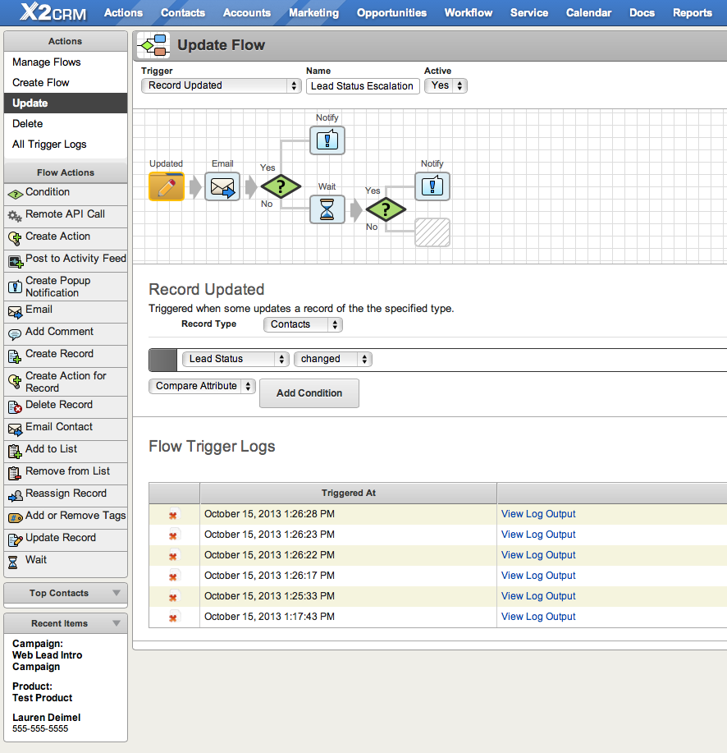Screen dimensions: 727x753
Task: Collapse the Top Contacts panel
Action: (x=117, y=593)
